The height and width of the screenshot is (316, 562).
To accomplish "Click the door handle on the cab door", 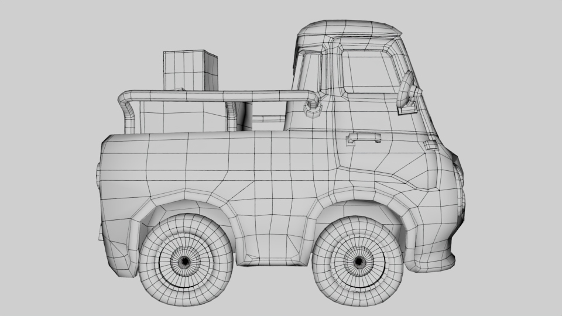I will click(363, 138).
